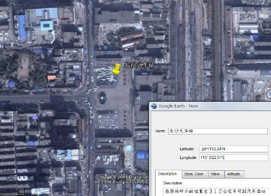Click the yellow pushpin placemark on the map
The width and height of the screenshot is (271, 196).
(x=116, y=70)
